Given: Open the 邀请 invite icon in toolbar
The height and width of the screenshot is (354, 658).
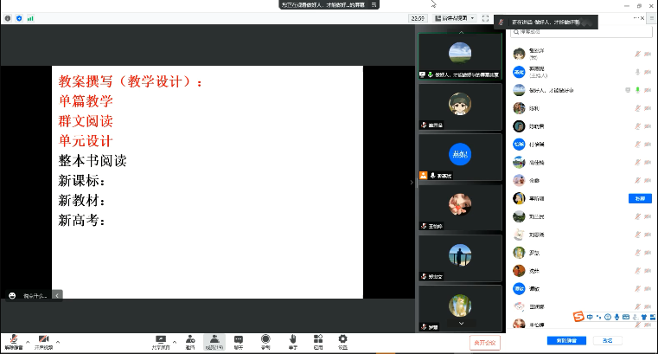Looking at the screenshot, I should [x=189, y=338].
